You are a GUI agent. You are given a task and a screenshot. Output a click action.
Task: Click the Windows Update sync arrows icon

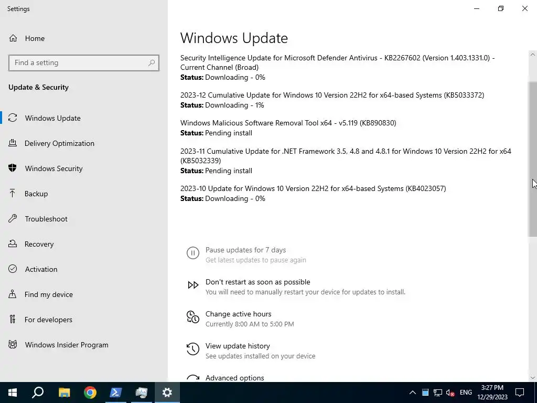point(13,118)
